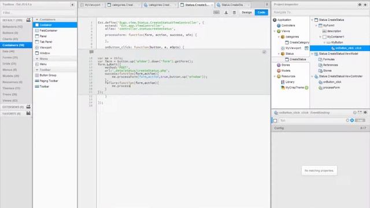Choose the Button Group component

(55, 75)
